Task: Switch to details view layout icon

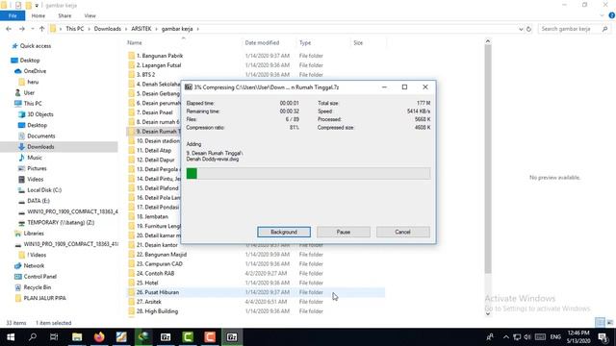Action: 600,323
